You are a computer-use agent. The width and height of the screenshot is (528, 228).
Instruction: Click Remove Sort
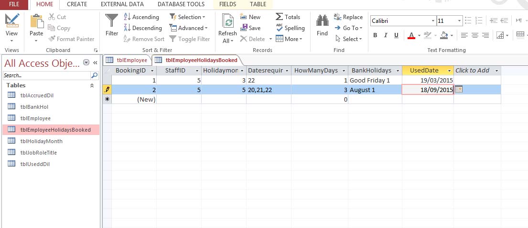[144, 39]
